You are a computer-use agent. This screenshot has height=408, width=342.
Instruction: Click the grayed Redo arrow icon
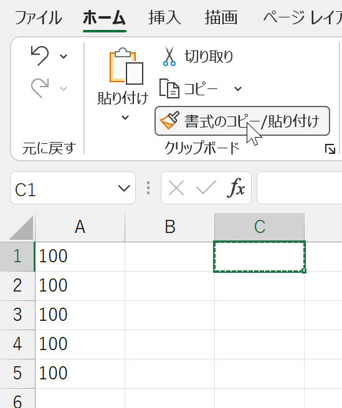tap(40, 88)
